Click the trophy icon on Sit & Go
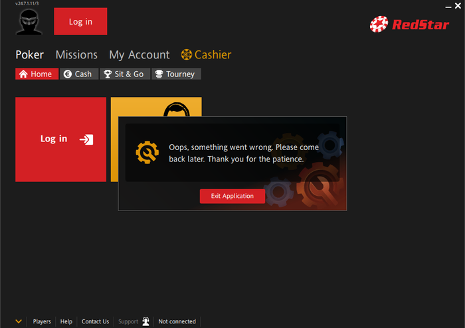Viewport: 465px width, 328px height. (x=108, y=74)
